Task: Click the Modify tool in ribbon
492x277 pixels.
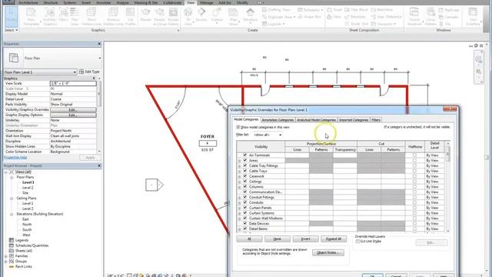Action: tap(12, 16)
